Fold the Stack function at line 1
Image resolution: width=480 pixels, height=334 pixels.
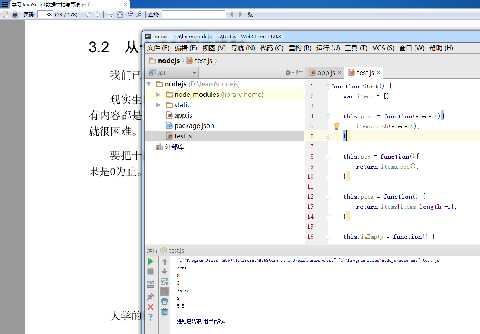[x=328, y=86]
